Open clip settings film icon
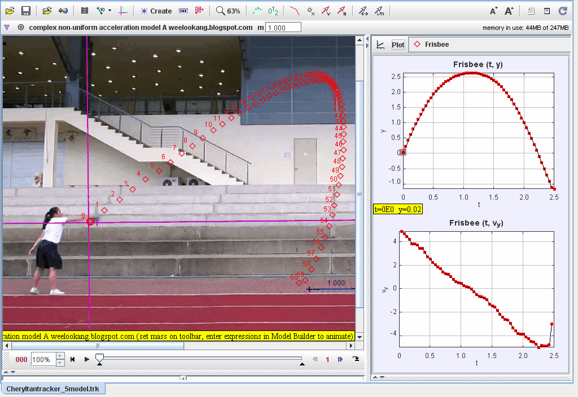This screenshot has height=397, width=578. tap(85, 11)
